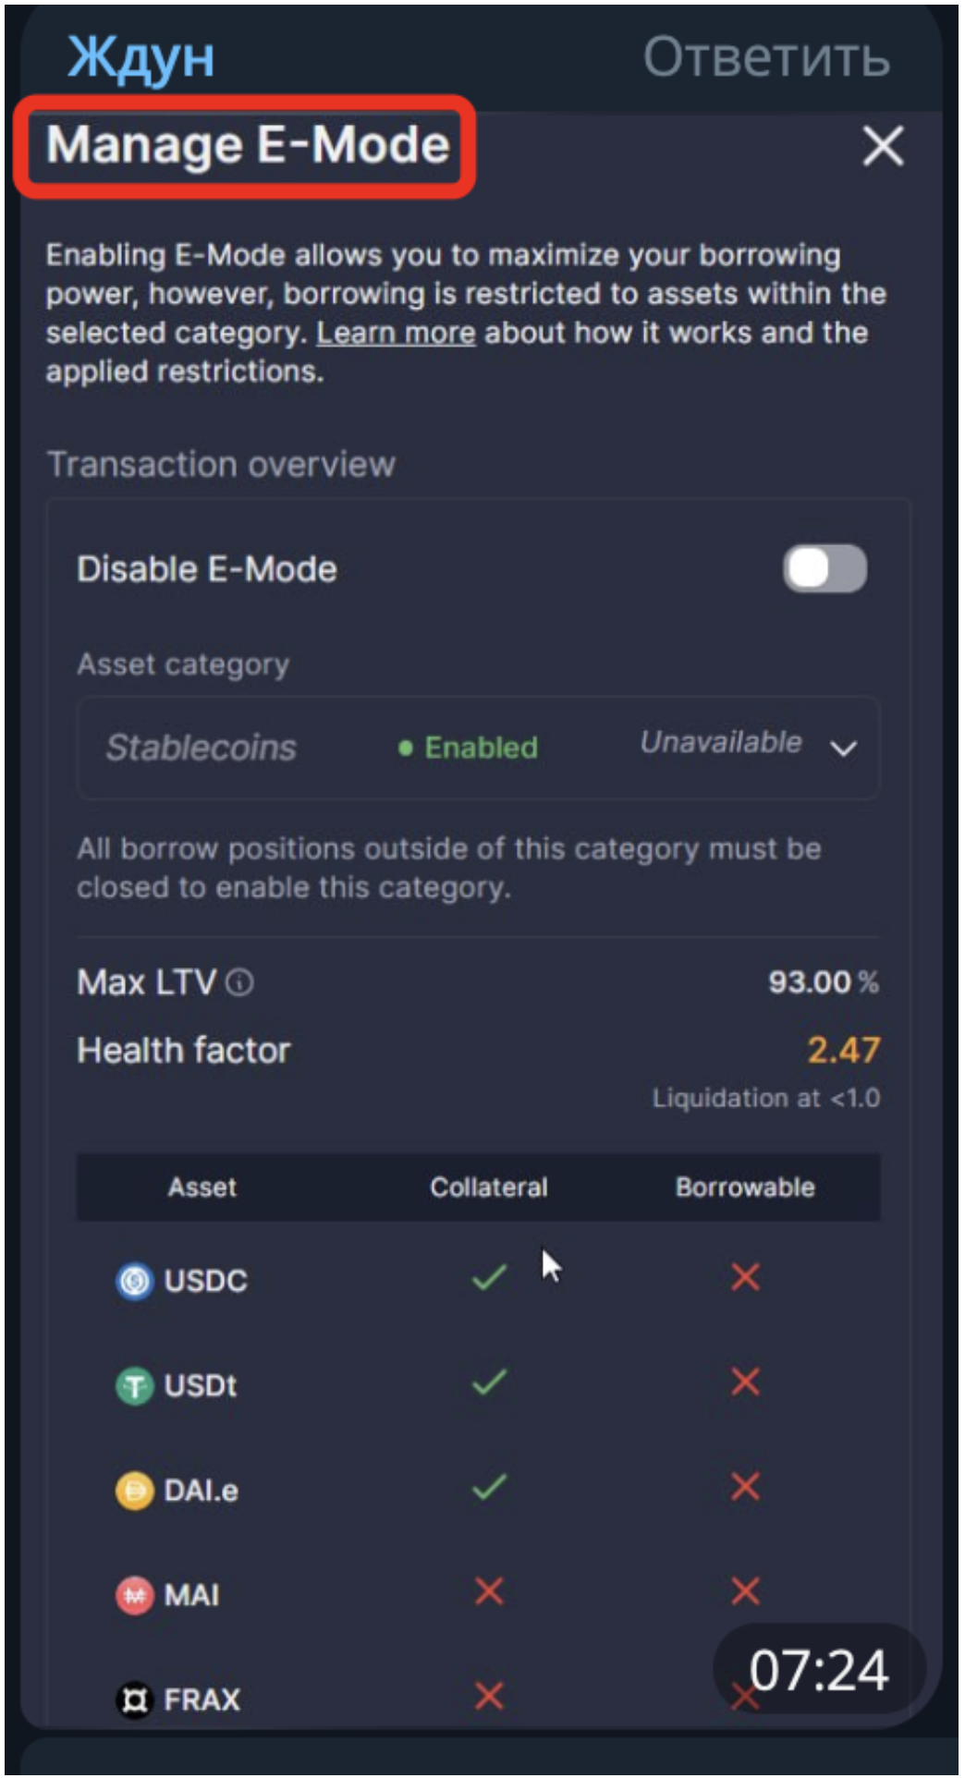Click the 07:24 message timestamp

[x=819, y=1671]
